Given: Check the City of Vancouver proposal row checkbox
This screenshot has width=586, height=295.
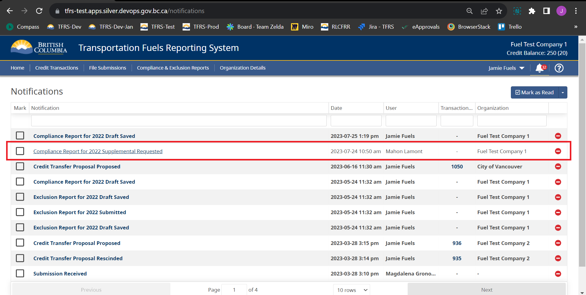Looking at the screenshot, I should 20,166.
